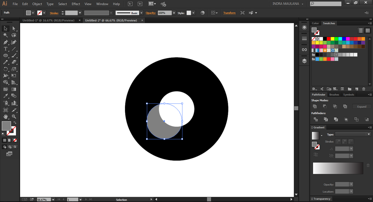The height and width of the screenshot is (202, 373).
Task: Swap fill and stroke colors
Action: click(15, 123)
